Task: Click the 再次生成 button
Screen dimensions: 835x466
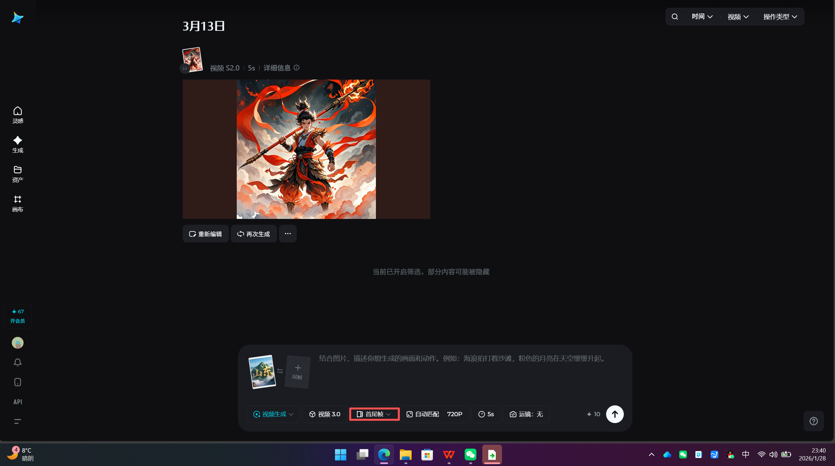Action: coord(254,234)
